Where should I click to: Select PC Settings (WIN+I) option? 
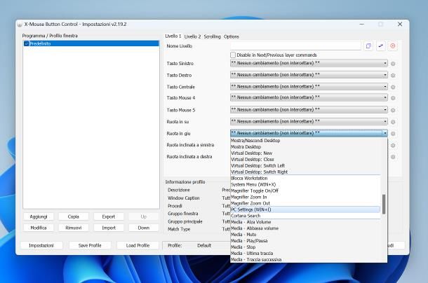click(x=305, y=209)
